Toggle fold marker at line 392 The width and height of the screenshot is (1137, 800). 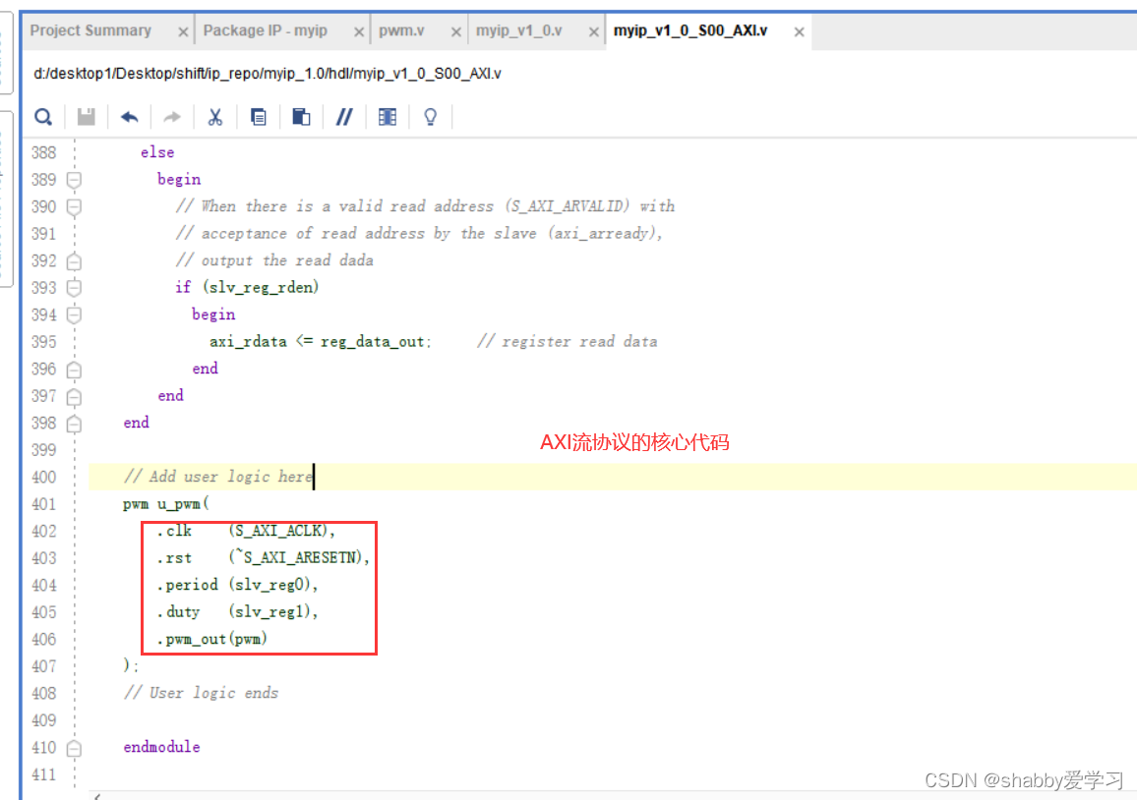[x=74, y=260]
